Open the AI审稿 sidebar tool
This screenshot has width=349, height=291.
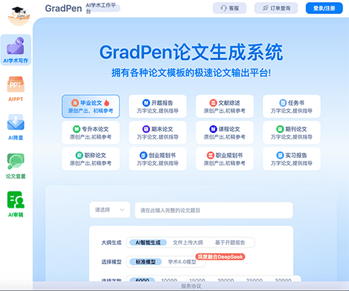click(16, 204)
